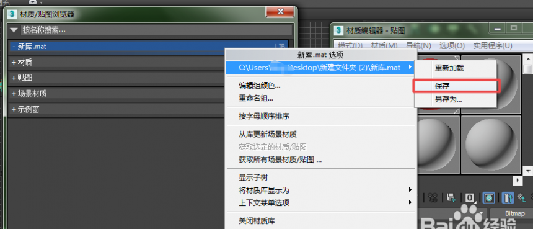533x229 pixels.
Task: Close the Material/Map Browser window
Action: click(x=280, y=12)
